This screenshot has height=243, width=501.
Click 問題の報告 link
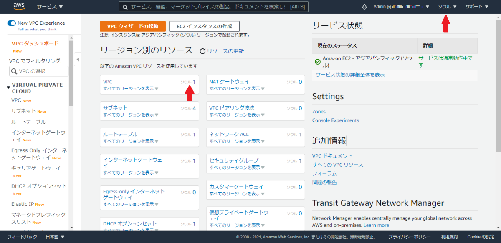[x=324, y=183]
